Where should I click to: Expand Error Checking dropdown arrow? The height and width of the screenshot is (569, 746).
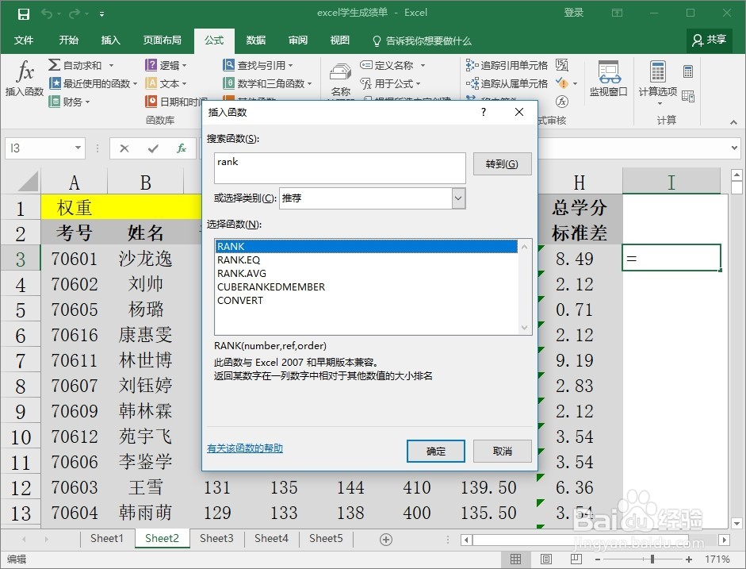[x=576, y=84]
